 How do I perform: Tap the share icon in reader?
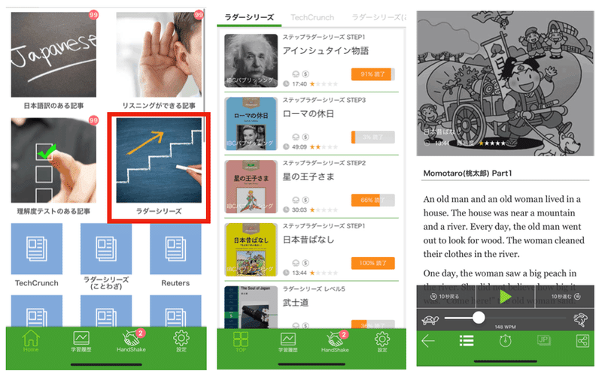[582, 340]
